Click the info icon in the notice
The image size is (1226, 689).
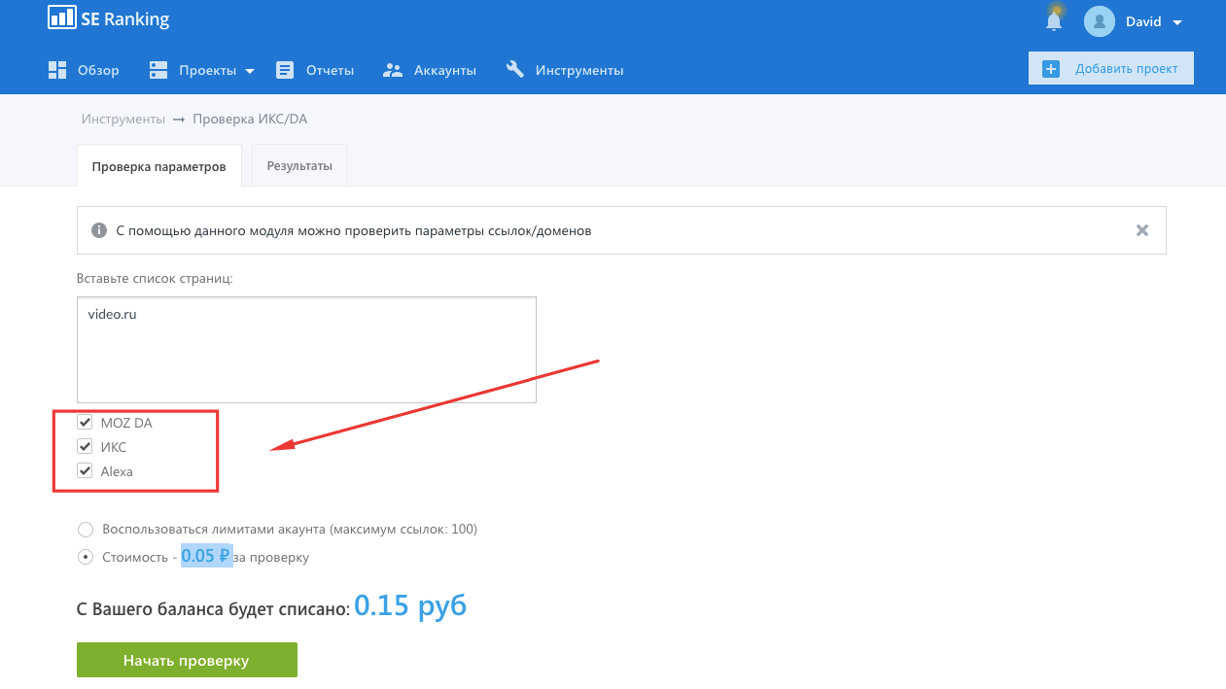[98, 230]
